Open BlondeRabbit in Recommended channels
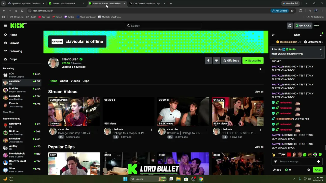 click(22, 155)
